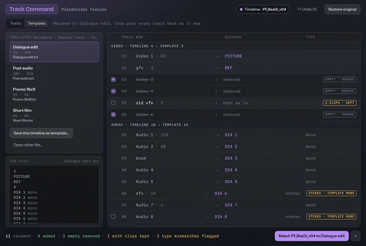The image size is (366, 246).
Task: Select the REF becomes name
Action: [x=229, y=68]
